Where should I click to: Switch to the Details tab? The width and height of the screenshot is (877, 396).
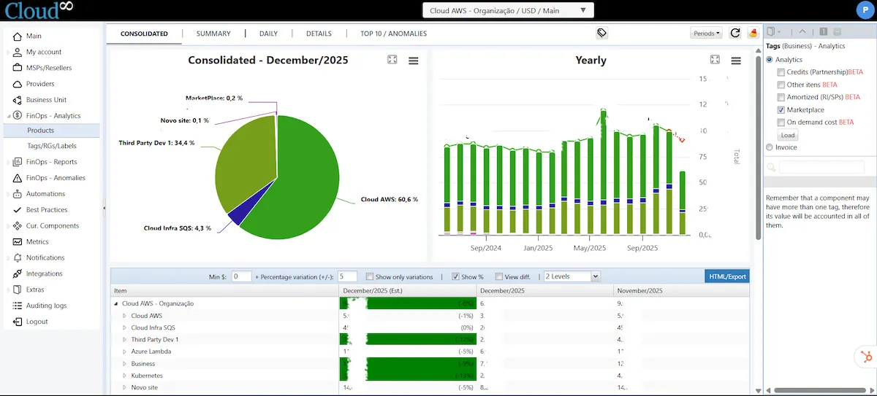(x=319, y=34)
